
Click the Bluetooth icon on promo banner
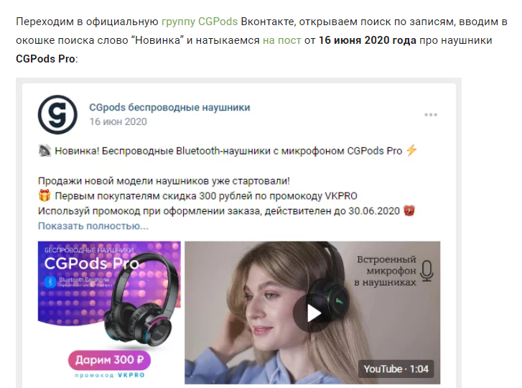point(50,282)
